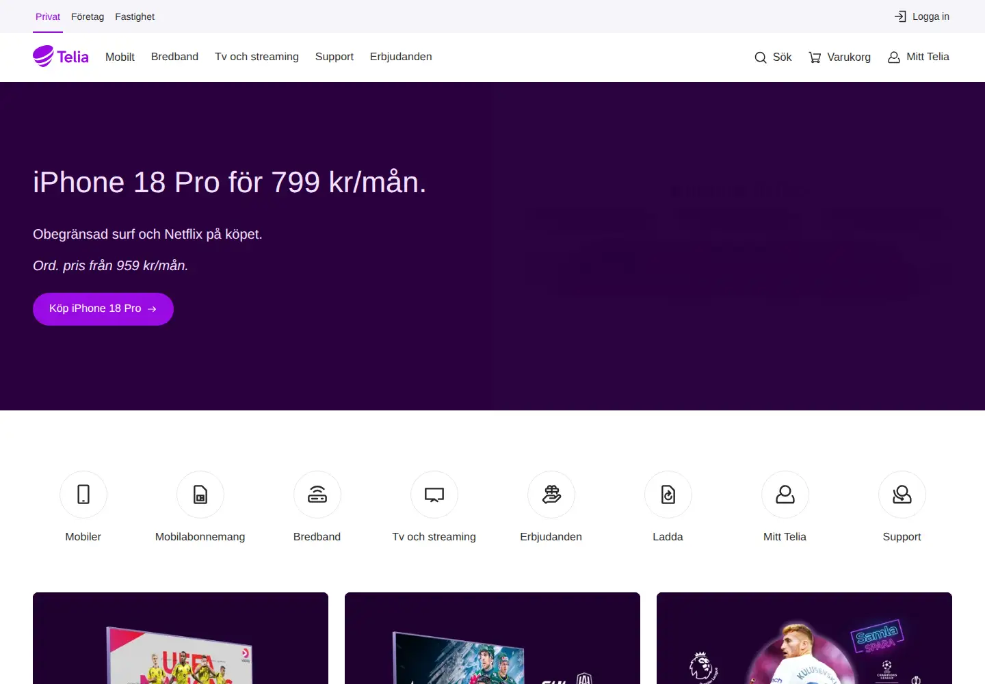Click the Erbjudanden label under the gift icon

(x=551, y=537)
